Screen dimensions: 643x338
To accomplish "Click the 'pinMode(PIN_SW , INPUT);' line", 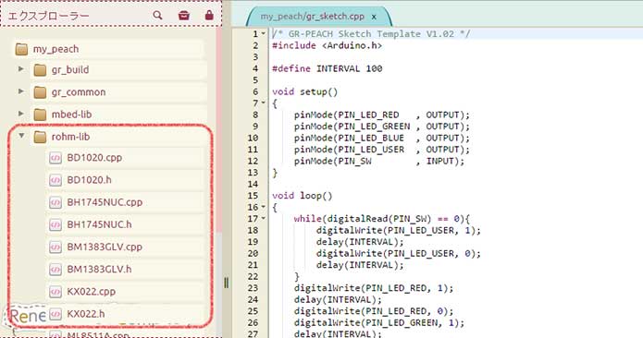I will [379, 162].
